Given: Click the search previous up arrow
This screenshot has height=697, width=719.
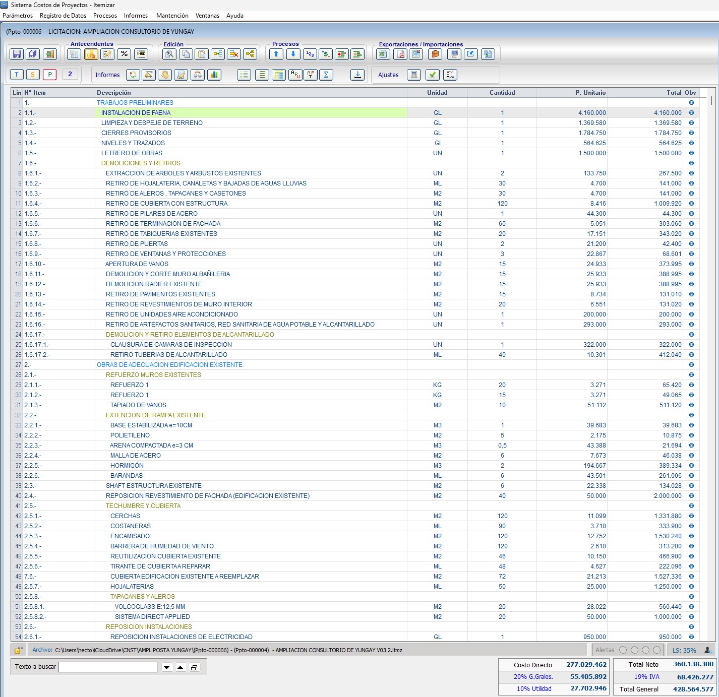Looking at the screenshot, I should pos(181,667).
